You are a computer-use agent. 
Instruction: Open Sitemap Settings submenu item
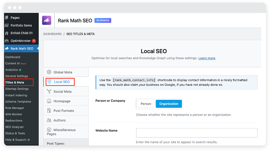pyautogui.click(x=17, y=89)
